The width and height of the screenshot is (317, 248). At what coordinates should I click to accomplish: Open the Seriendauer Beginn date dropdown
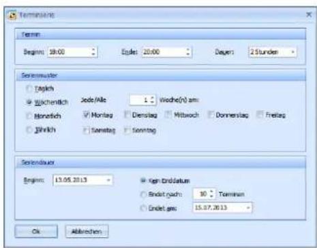(108, 180)
